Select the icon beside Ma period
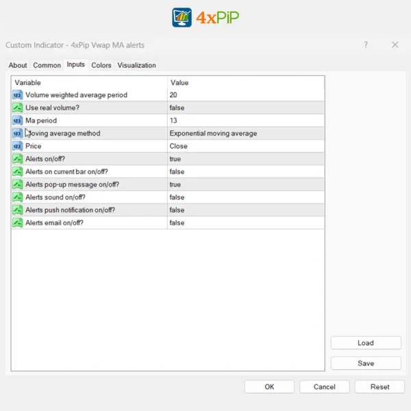 17,121
